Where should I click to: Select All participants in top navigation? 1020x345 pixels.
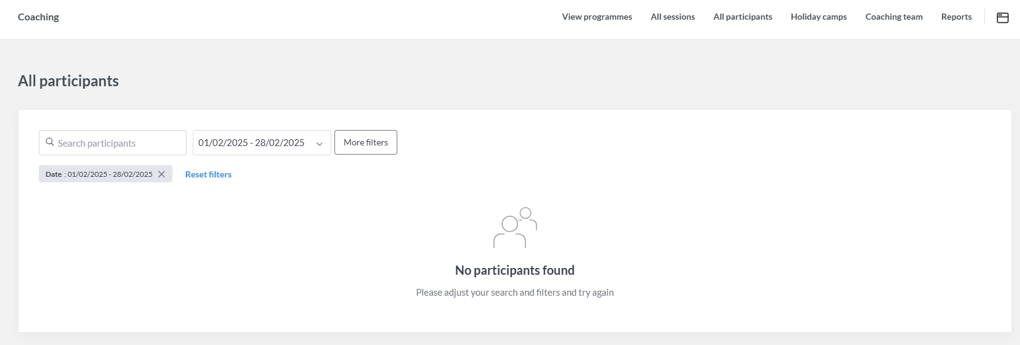point(743,17)
